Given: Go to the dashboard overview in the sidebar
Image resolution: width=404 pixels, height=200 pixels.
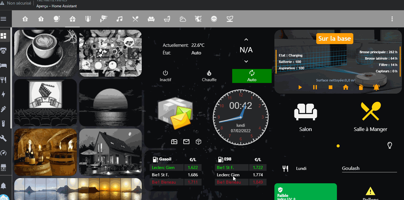Looking at the screenshot, I should [x=4, y=36].
